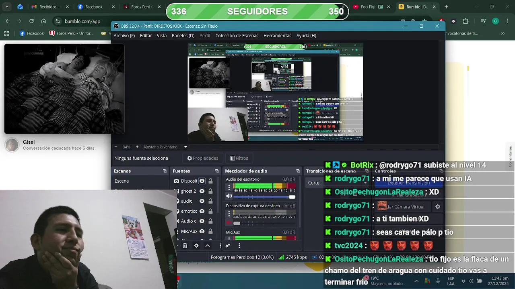515x289 pixels.
Task: Hide the emoticc source
Action: pyautogui.click(x=202, y=211)
